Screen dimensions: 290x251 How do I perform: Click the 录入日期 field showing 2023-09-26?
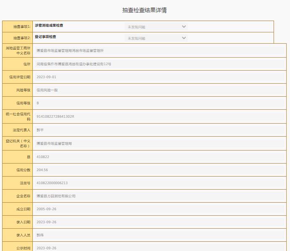tap(159, 222)
